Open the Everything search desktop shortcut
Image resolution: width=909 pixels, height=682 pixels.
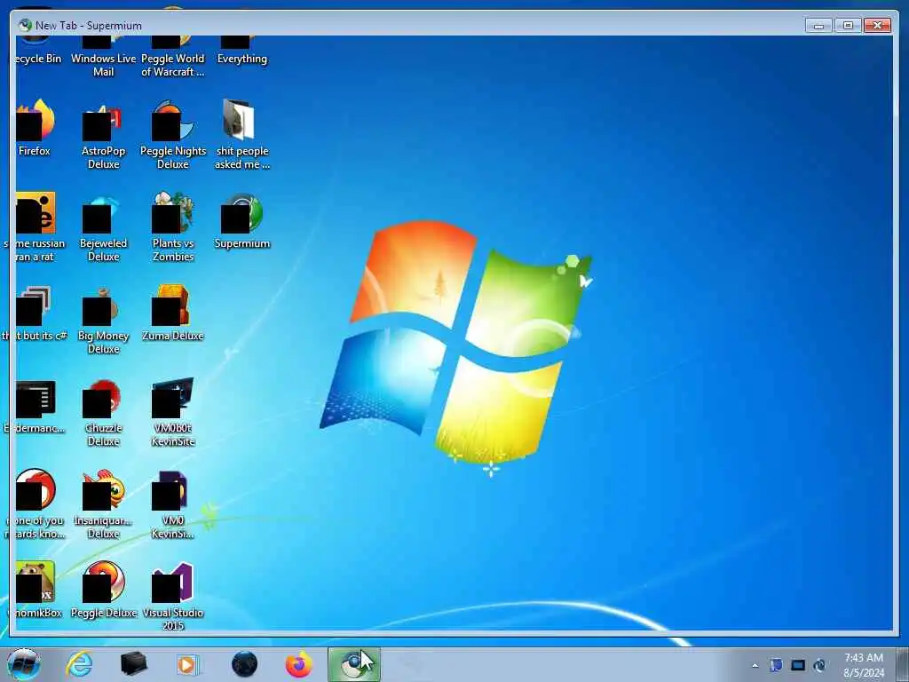coord(241,51)
